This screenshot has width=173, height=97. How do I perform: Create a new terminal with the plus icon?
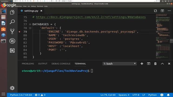point(142,64)
